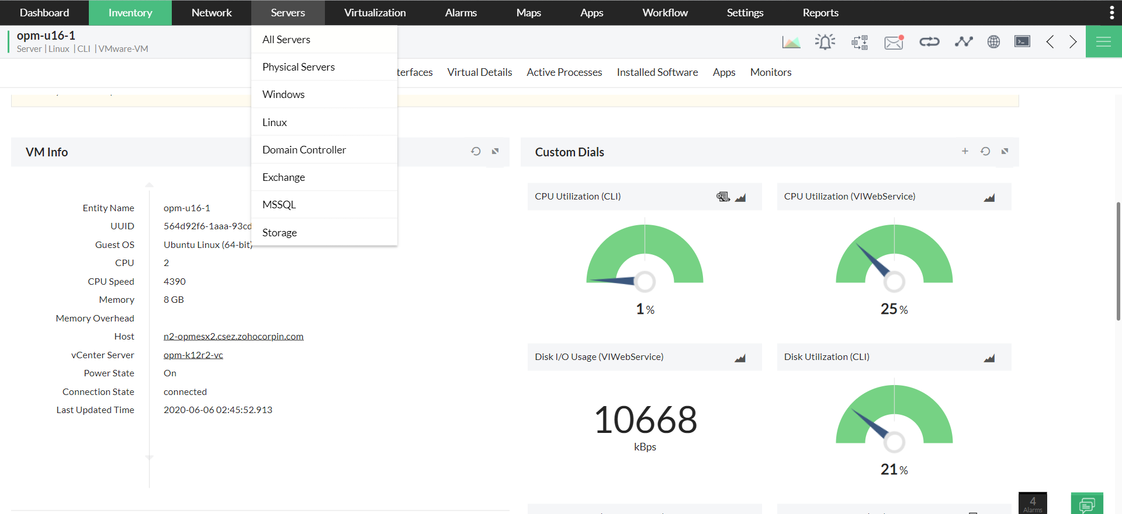
Task: Open the area graph icon in toolbar
Action: point(791,42)
